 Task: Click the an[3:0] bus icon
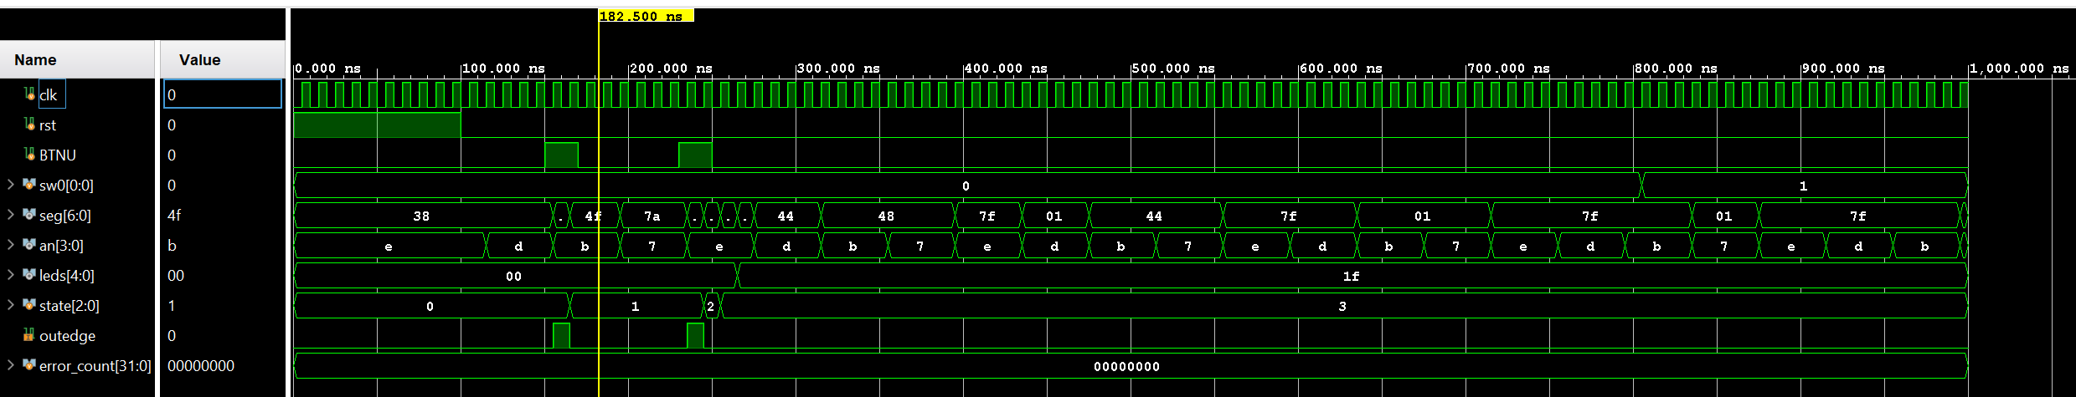click(29, 245)
